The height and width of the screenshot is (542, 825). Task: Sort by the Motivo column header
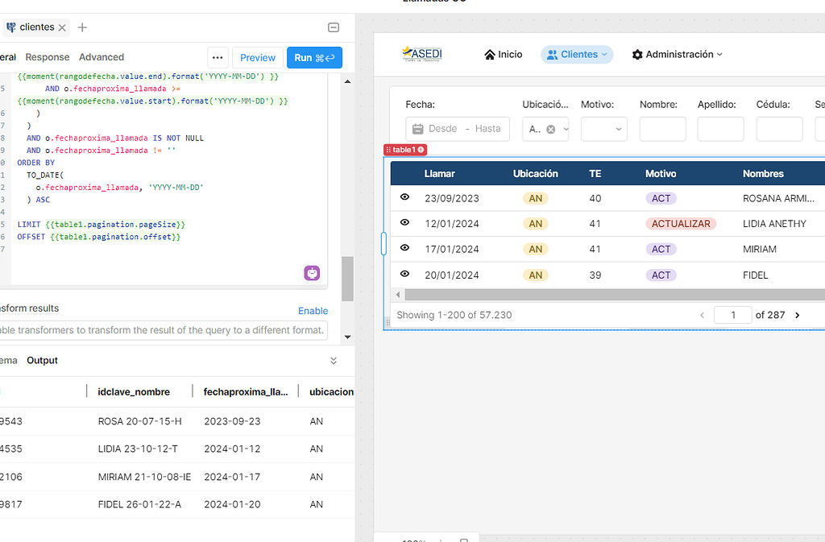(x=661, y=174)
